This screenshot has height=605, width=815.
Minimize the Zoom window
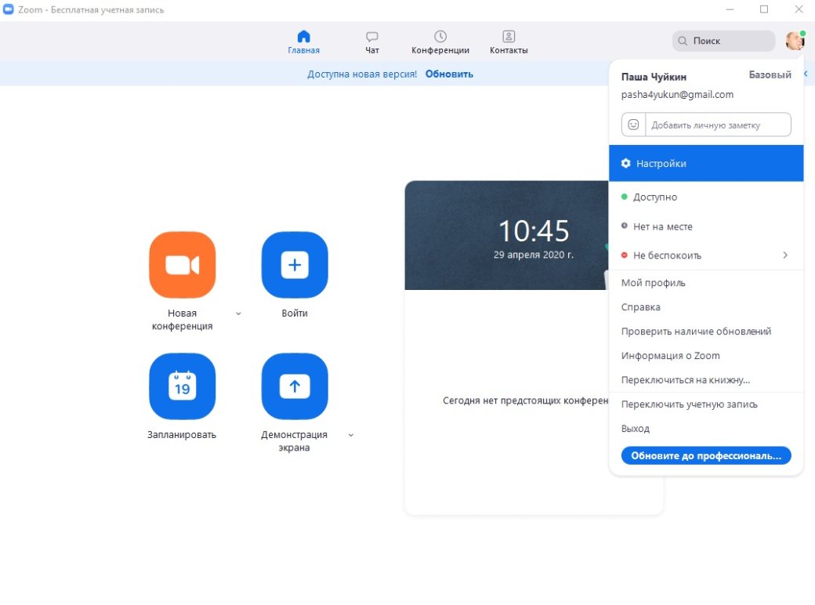730,9
